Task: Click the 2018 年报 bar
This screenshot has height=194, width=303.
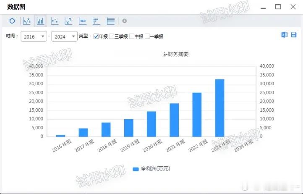Action: point(106,130)
